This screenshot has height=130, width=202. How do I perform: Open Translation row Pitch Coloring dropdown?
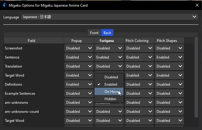pyautogui.click(x=139, y=66)
